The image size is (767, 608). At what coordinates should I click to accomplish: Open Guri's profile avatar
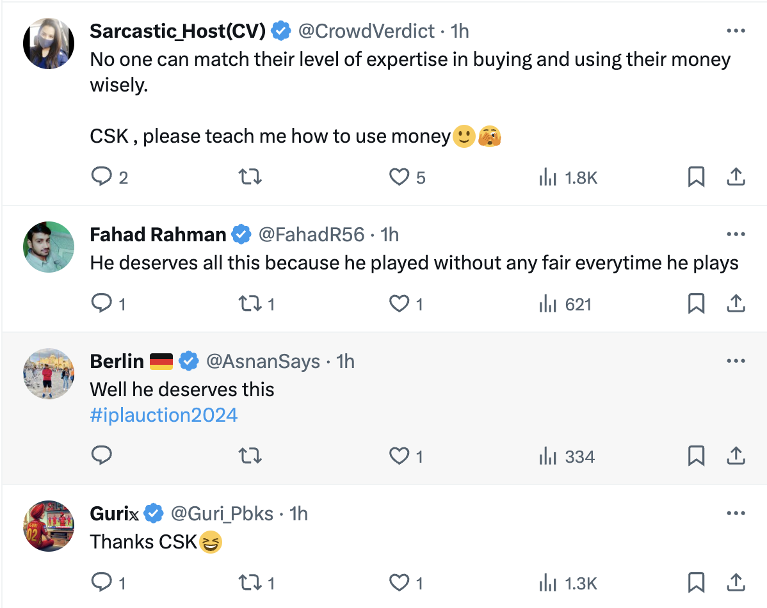point(49,526)
